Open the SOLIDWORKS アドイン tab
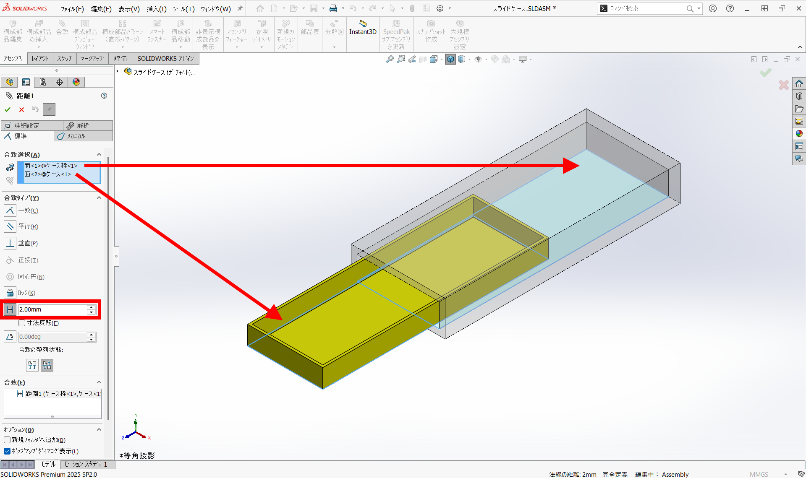 point(166,58)
